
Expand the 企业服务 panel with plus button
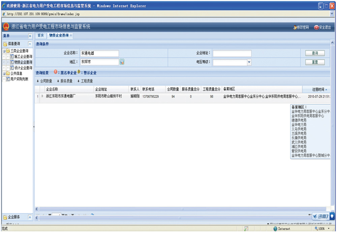coord(30,217)
